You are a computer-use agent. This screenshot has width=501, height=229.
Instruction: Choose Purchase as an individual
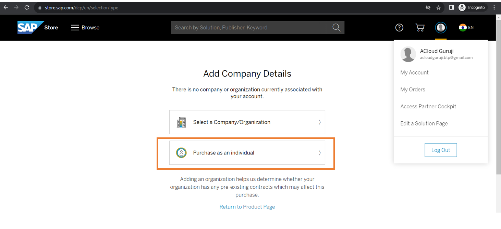coord(247,153)
